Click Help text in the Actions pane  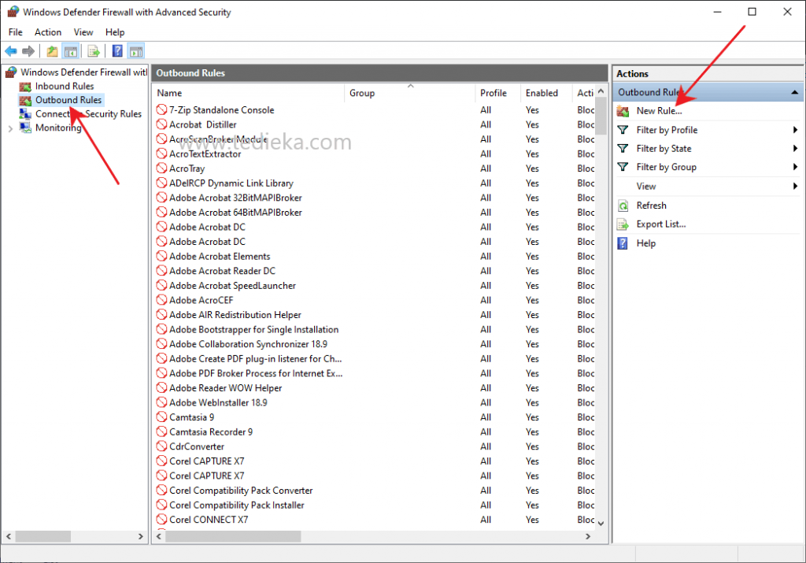pyautogui.click(x=645, y=243)
